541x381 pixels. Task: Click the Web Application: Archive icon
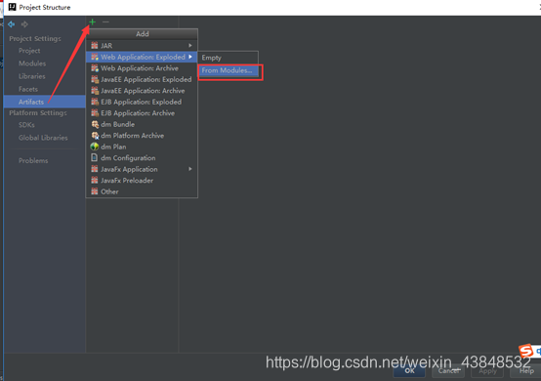click(x=95, y=68)
